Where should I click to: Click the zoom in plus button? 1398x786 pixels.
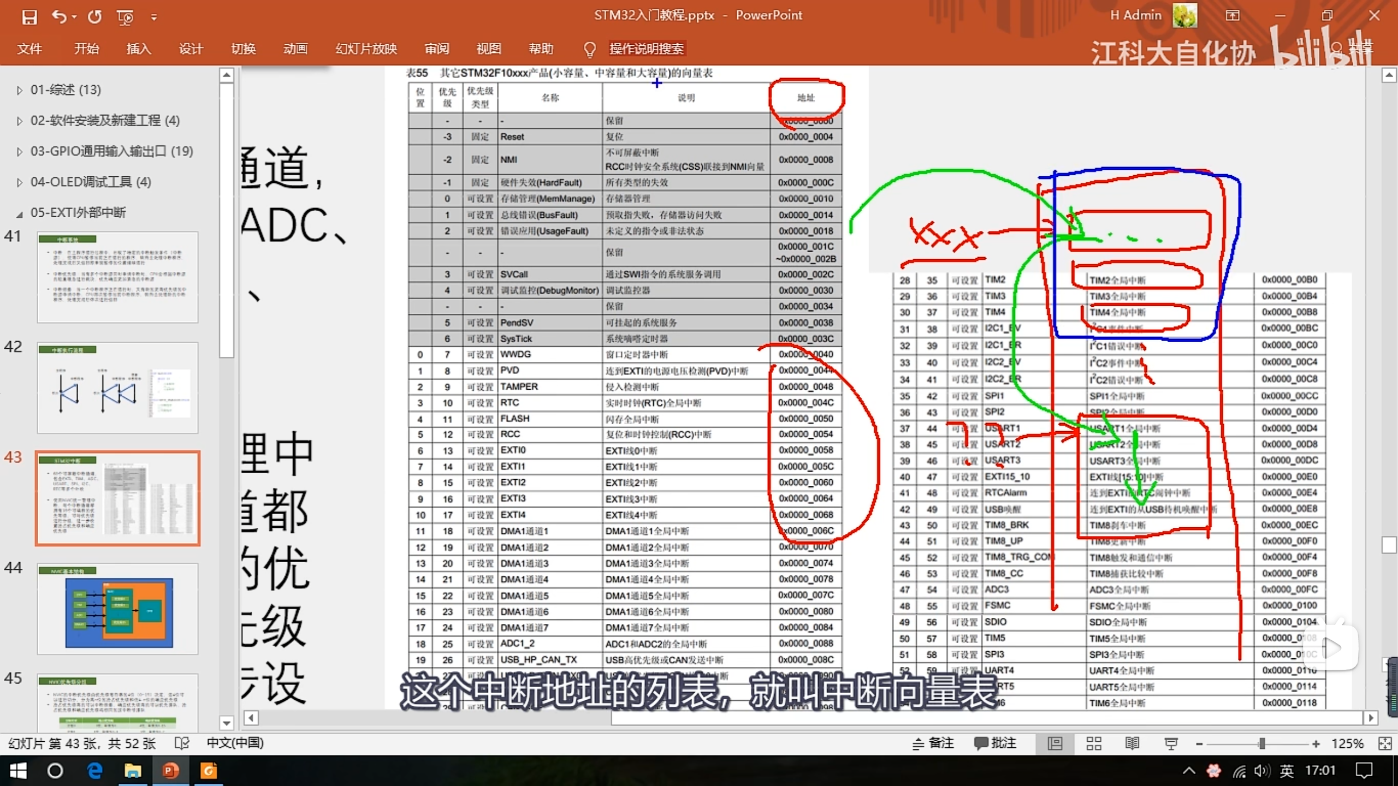pos(1316,743)
